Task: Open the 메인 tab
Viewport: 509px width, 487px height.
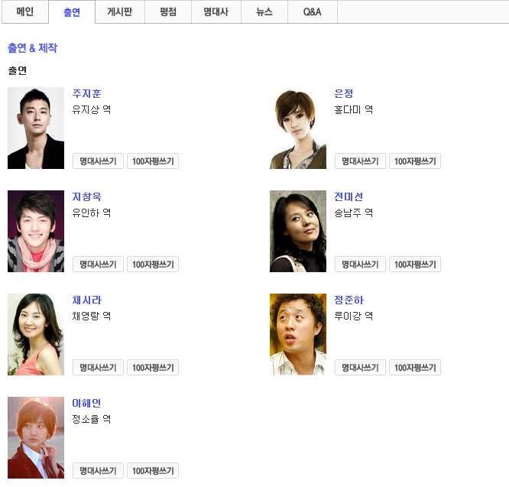Action: point(25,11)
